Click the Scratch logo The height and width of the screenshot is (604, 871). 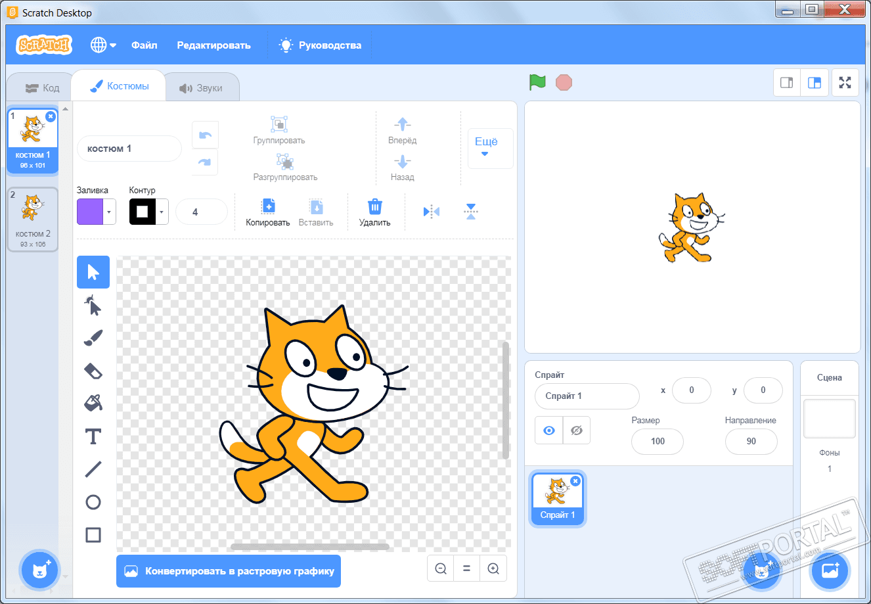pos(44,45)
